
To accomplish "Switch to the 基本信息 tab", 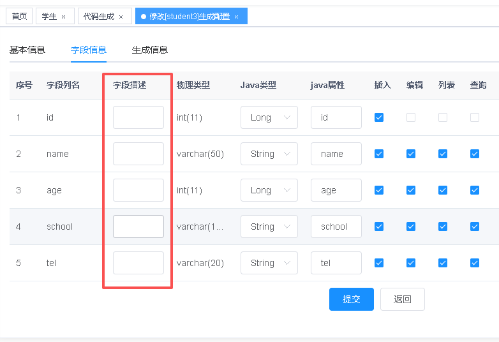I will 27,50.
